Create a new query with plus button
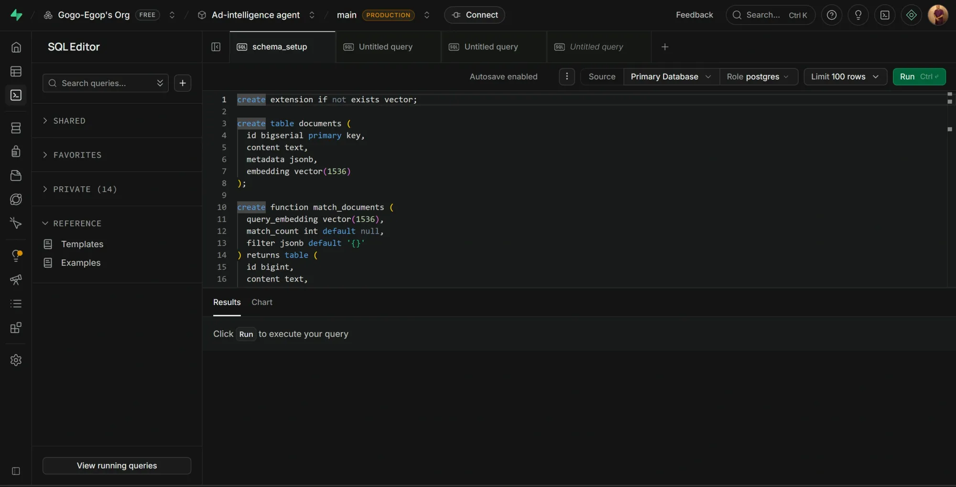The height and width of the screenshot is (487, 956). [x=183, y=83]
